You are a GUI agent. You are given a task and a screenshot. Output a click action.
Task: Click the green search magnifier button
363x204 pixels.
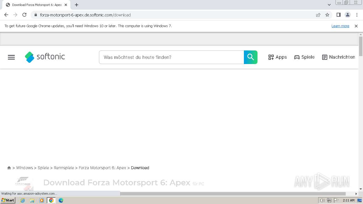(251, 57)
